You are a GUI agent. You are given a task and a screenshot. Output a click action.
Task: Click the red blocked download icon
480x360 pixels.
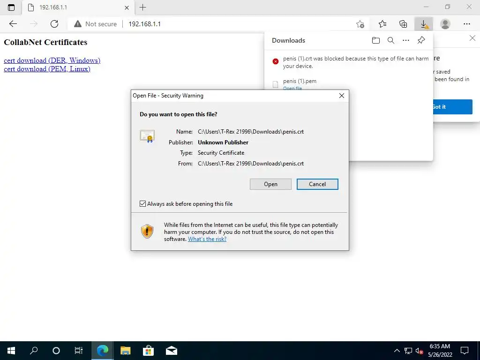tap(276, 61)
